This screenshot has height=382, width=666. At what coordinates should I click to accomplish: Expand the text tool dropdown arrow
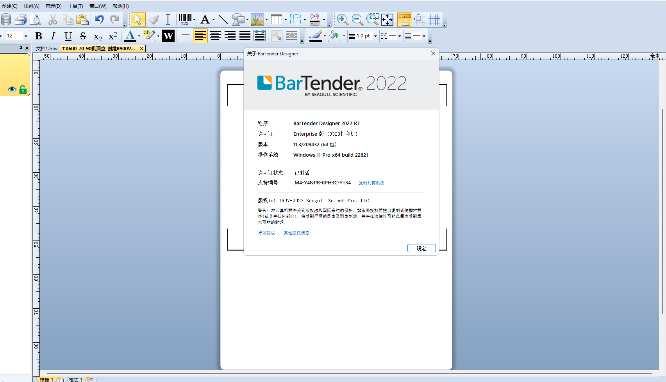click(213, 19)
